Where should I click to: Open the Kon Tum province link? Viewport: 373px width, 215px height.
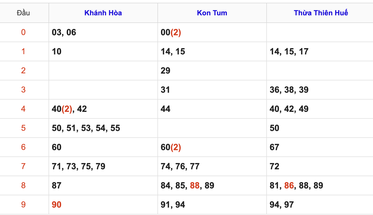[212, 13]
